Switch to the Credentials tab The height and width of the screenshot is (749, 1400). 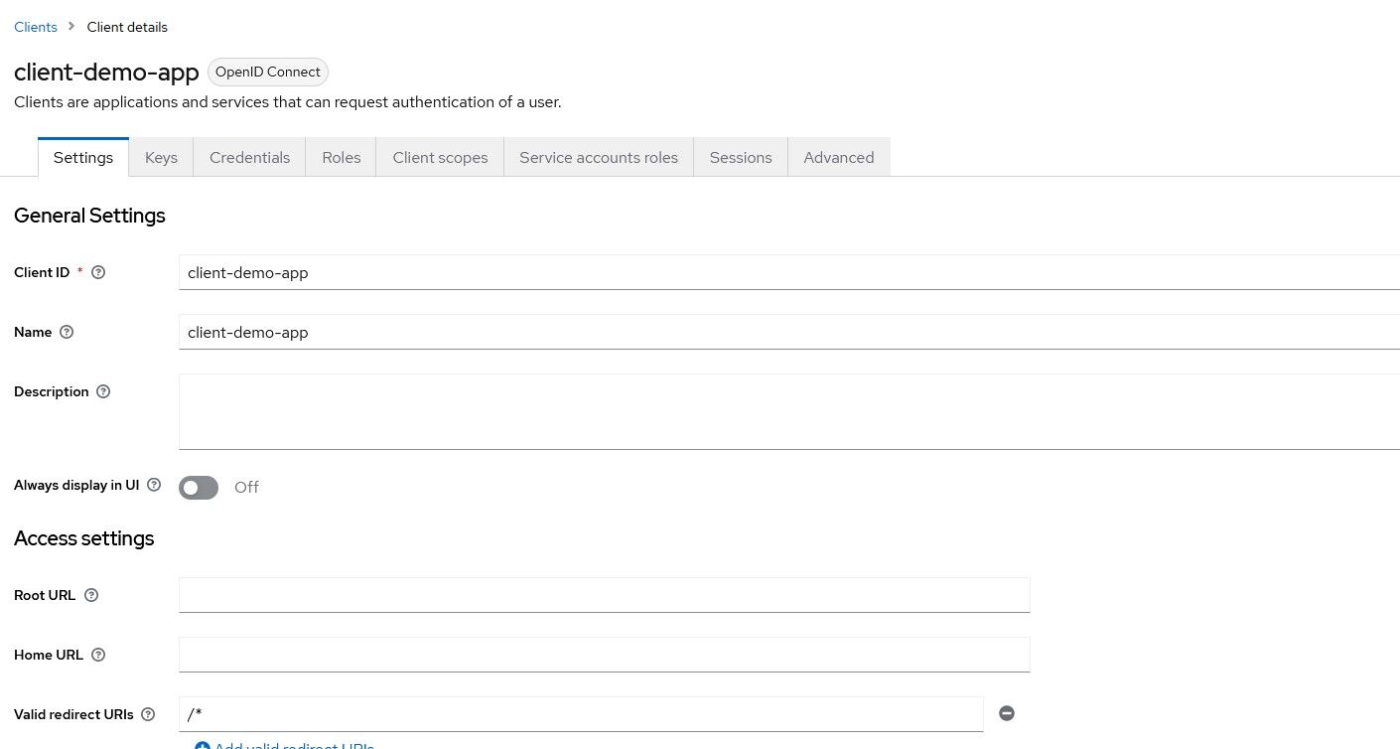pyautogui.click(x=249, y=157)
